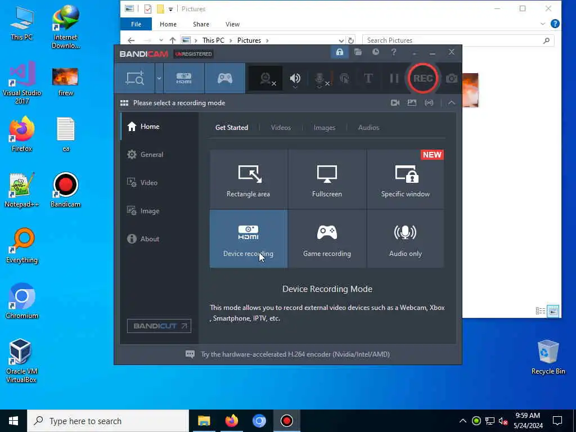Open the Bandicam help question mark
The image size is (576, 432).
pyautogui.click(x=393, y=52)
